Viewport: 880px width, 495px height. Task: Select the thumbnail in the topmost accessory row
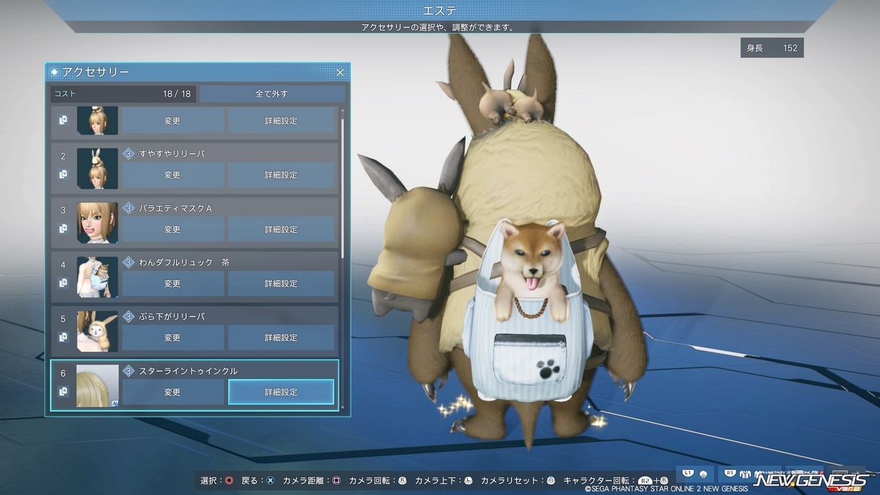(x=98, y=121)
